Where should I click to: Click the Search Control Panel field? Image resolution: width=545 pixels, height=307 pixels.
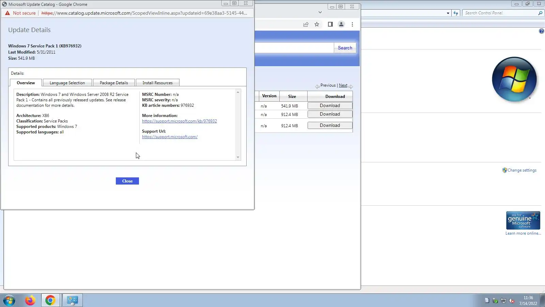coord(500,13)
